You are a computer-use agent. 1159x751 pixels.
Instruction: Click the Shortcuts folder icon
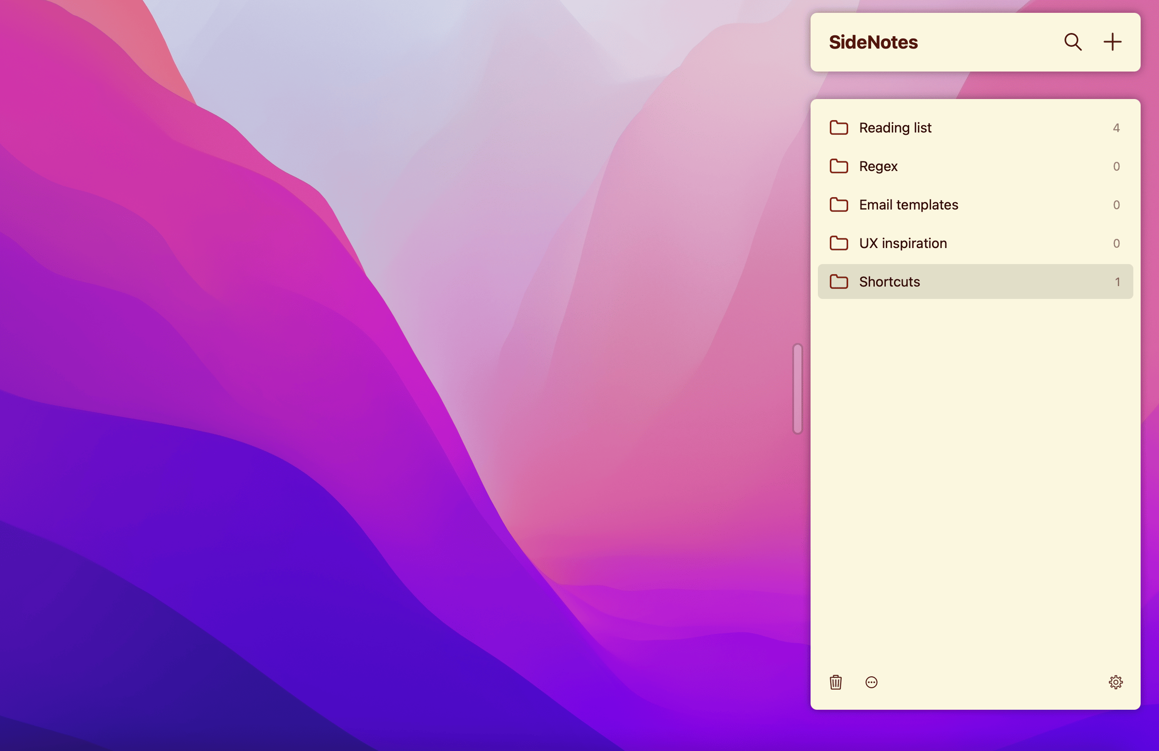tap(839, 282)
